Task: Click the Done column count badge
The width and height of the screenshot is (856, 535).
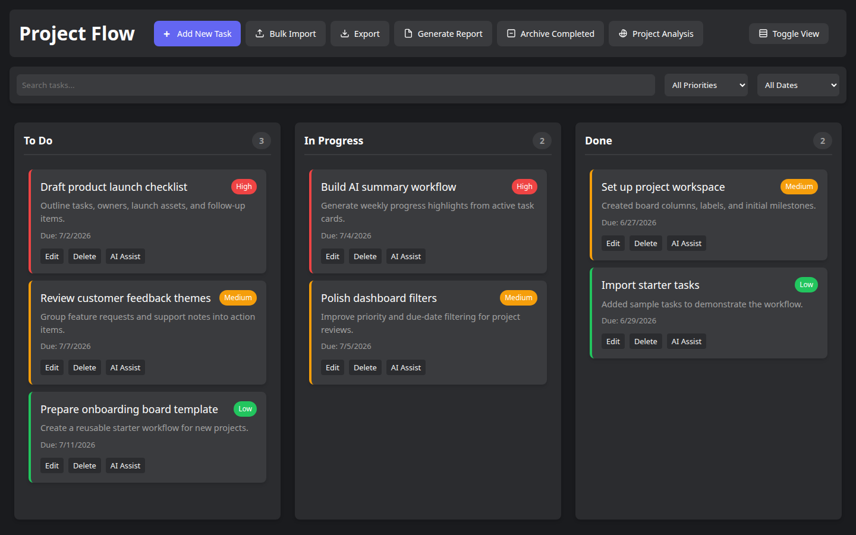Action: pyautogui.click(x=823, y=141)
